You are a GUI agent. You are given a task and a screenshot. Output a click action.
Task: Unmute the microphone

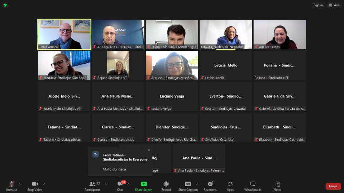[11, 185]
